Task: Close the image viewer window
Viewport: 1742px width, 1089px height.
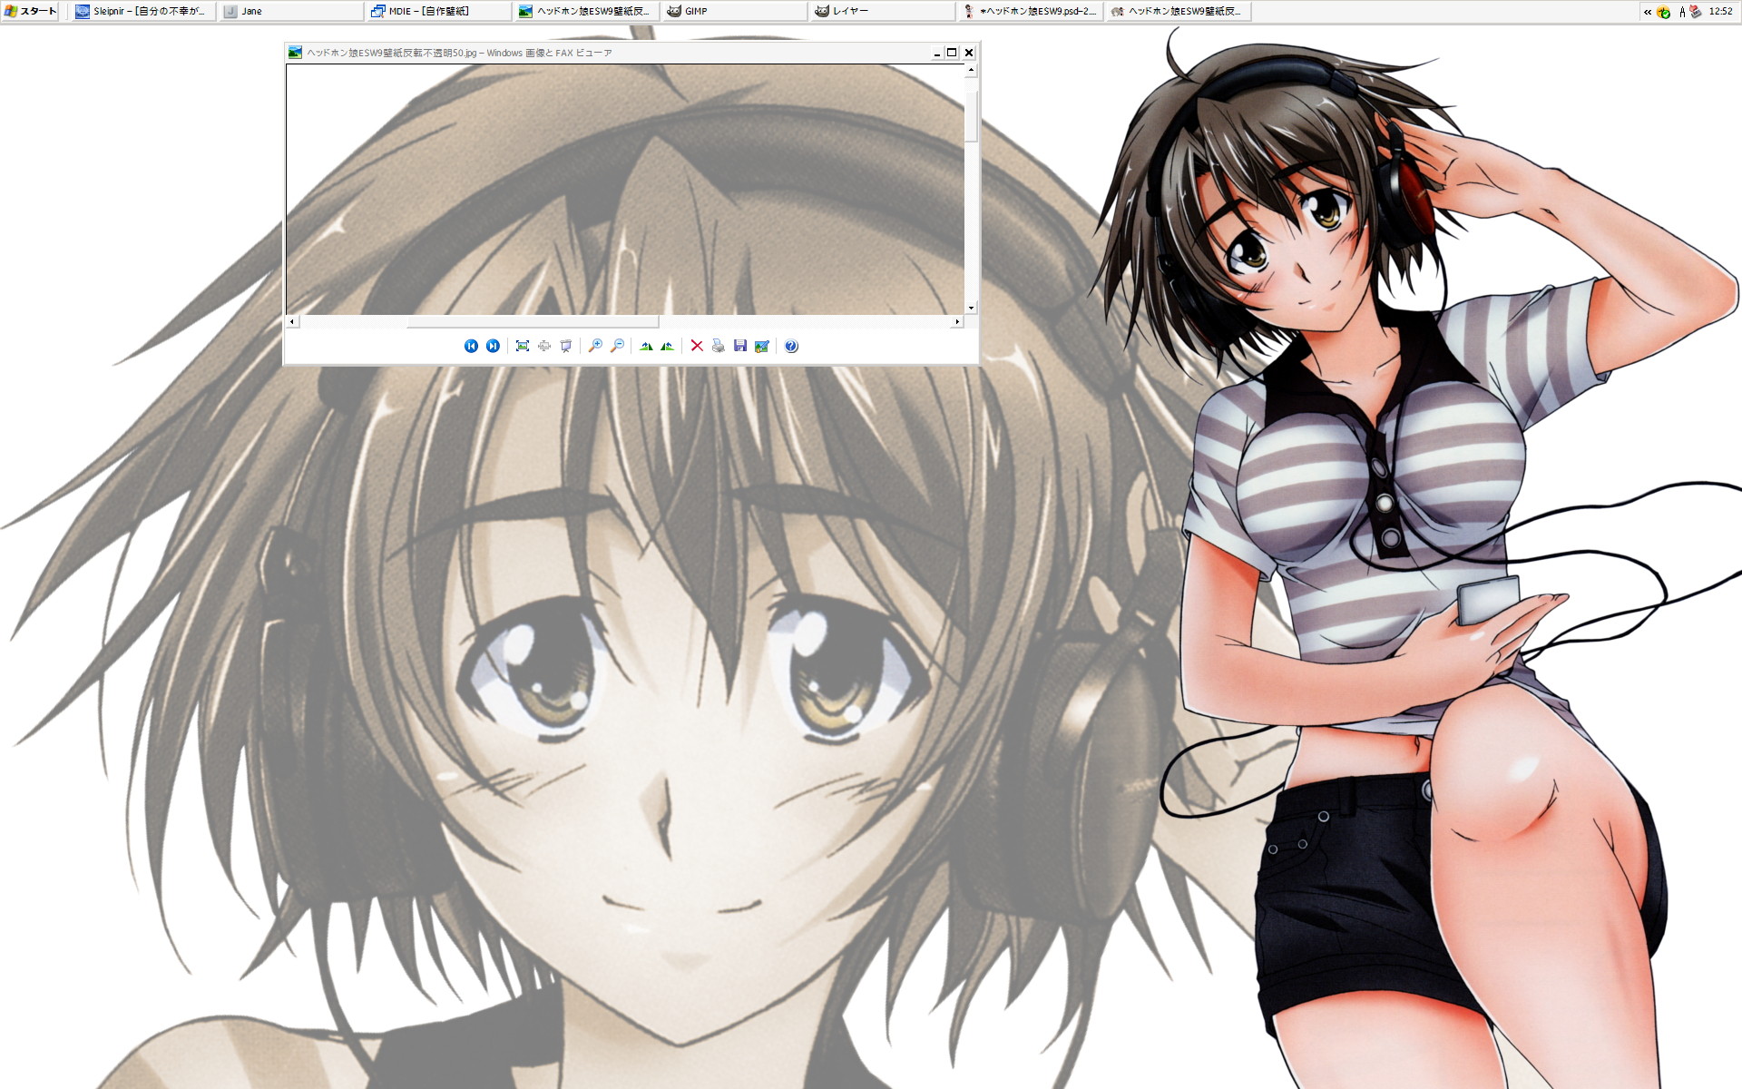Action: [x=969, y=53]
